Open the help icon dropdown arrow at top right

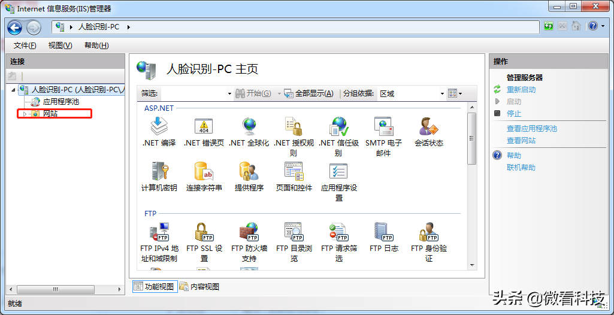pyautogui.click(x=602, y=26)
